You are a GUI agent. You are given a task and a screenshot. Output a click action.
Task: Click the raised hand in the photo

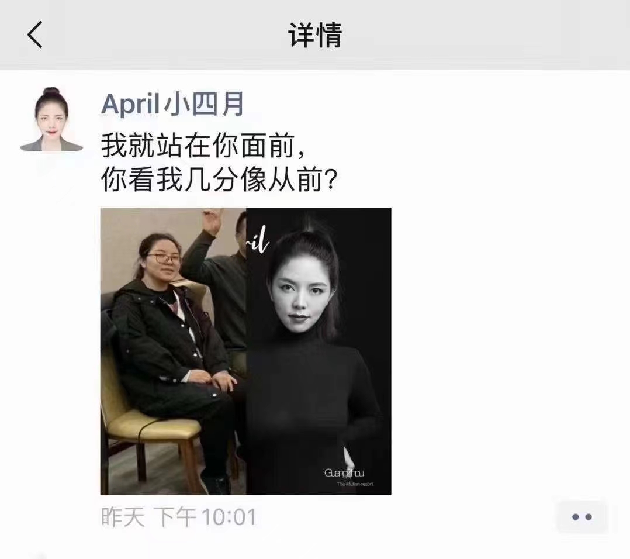(x=212, y=221)
